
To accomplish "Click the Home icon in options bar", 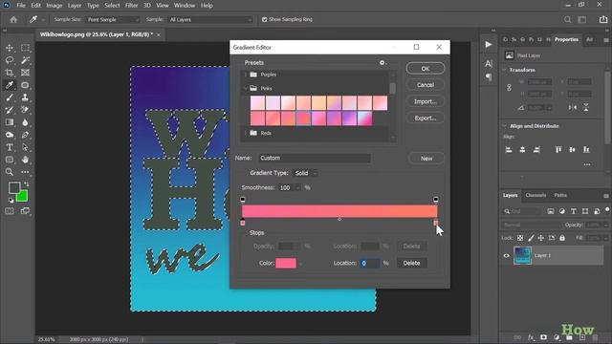I will point(13,19).
